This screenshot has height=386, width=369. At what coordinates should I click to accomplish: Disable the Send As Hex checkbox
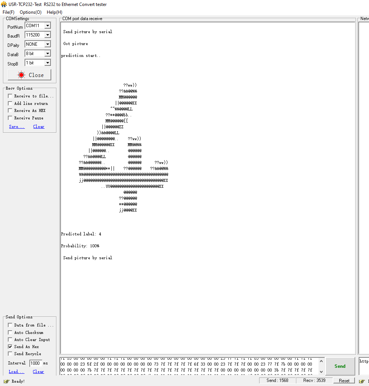coord(10,347)
